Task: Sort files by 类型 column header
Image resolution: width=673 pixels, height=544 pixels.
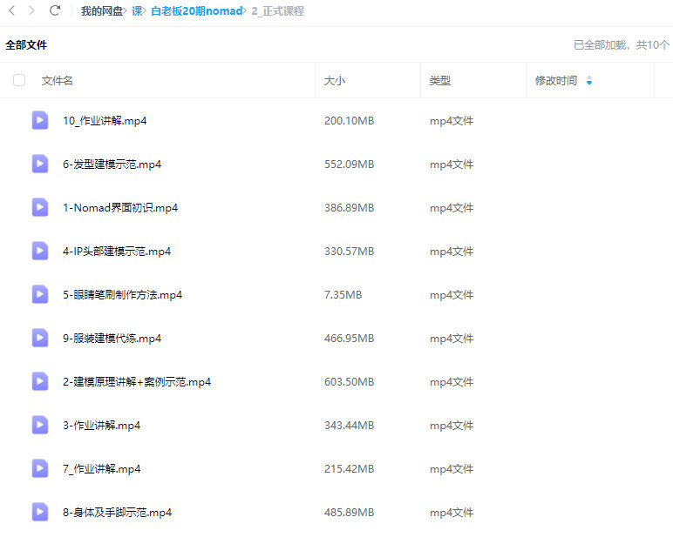Action: [x=440, y=81]
